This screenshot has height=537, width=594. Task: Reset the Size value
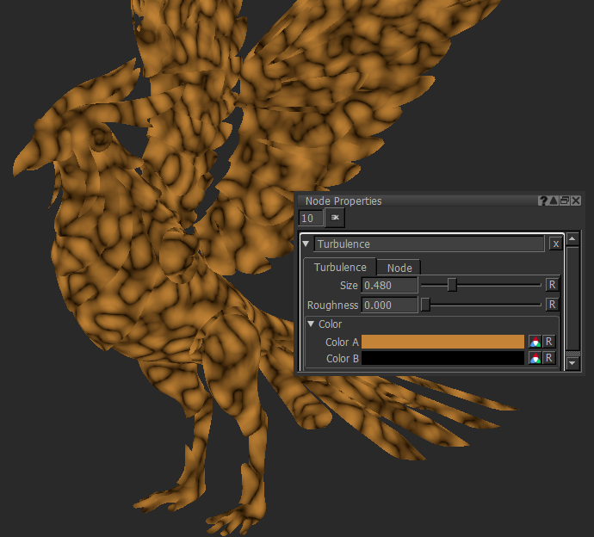(x=552, y=285)
